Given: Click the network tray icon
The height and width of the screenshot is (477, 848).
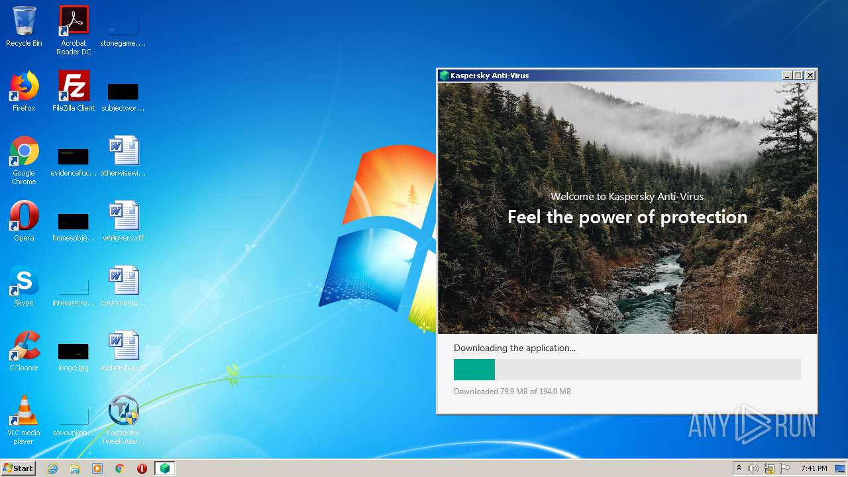Looking at the screenshot, I should click(x=769, y=468).
